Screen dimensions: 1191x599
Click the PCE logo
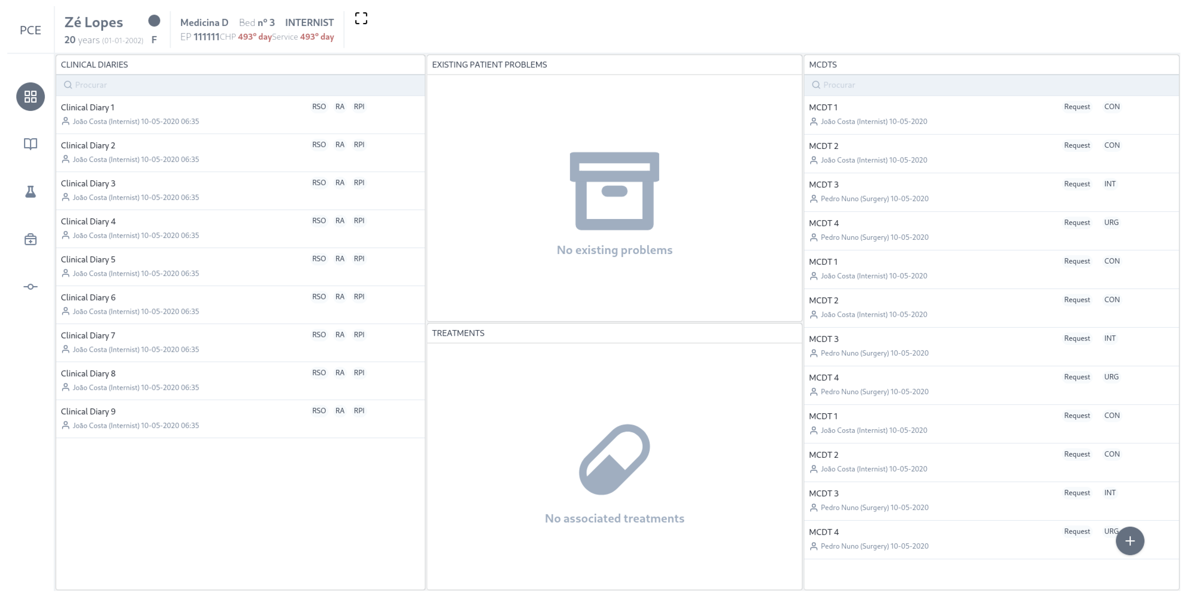pos(30,30)
